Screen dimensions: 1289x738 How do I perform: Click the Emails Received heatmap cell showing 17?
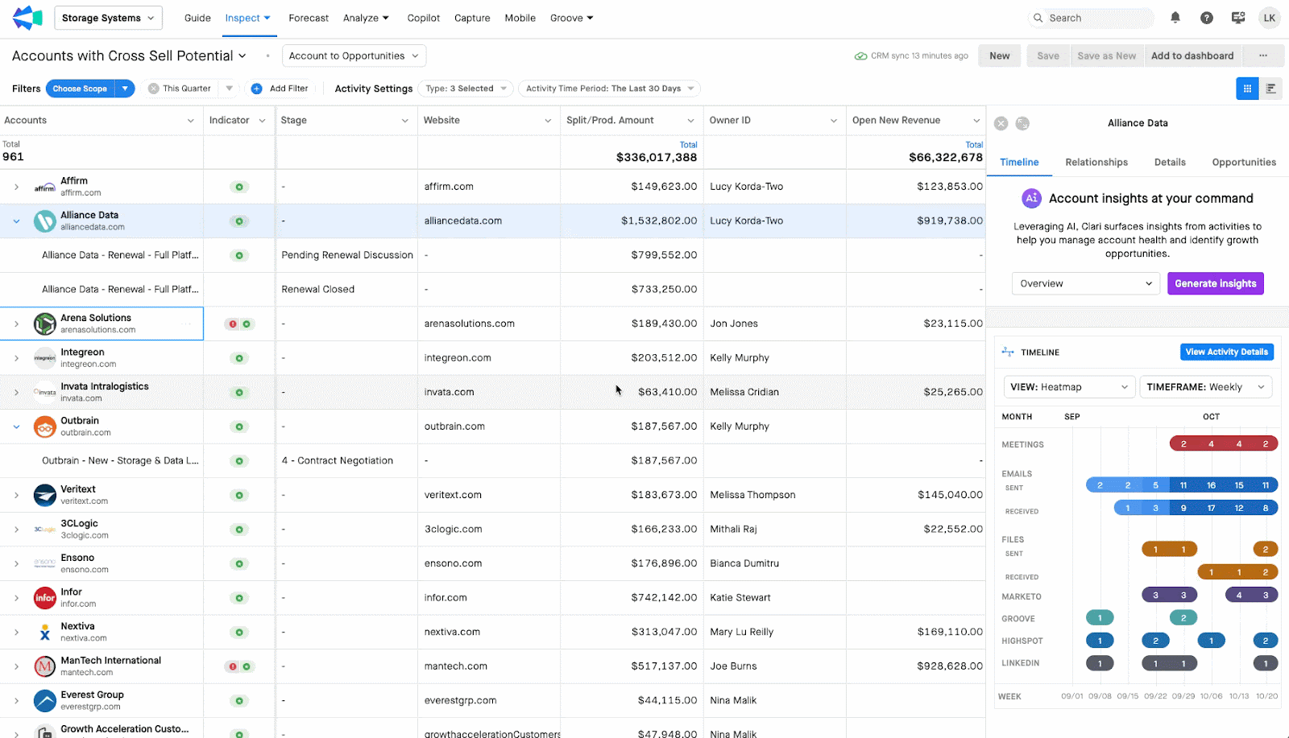pyautogui.click(x=1211, y=508)
